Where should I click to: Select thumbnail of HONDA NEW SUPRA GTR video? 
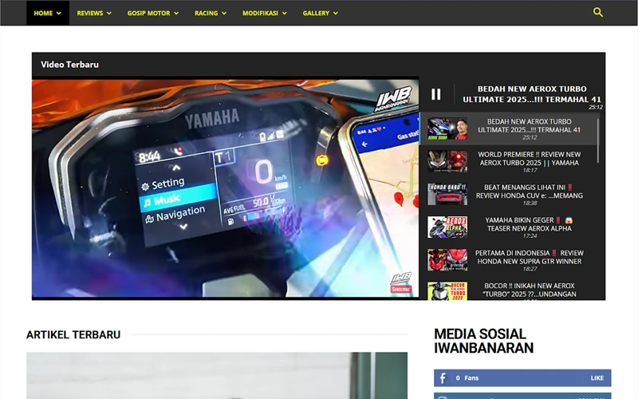[447, 260]
